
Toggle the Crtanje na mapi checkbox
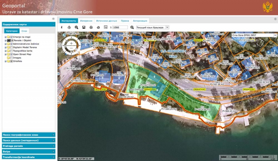11,37
